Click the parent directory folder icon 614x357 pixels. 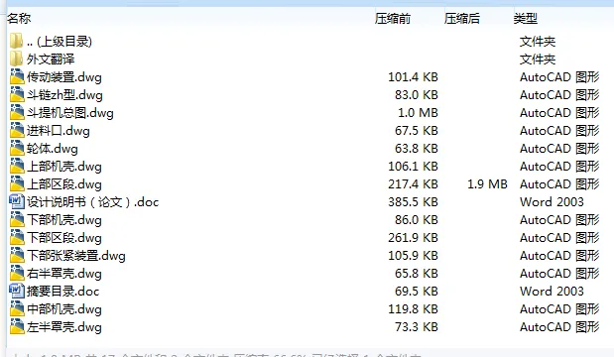17,41
